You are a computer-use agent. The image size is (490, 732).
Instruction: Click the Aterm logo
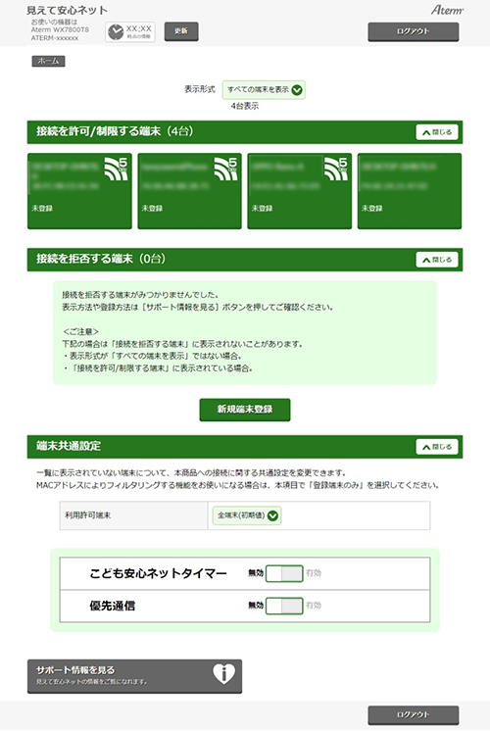pos(447,10)
